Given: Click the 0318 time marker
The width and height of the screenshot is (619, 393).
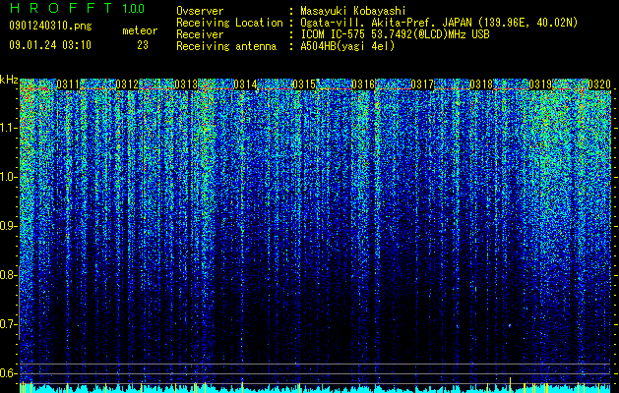Looking at the screenshot, I should pyautogui.click(x=481, y=84).
